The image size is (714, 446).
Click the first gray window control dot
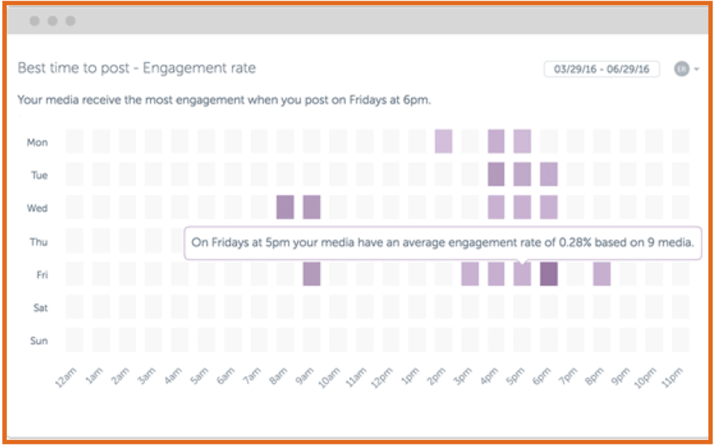tap(34, 21)
